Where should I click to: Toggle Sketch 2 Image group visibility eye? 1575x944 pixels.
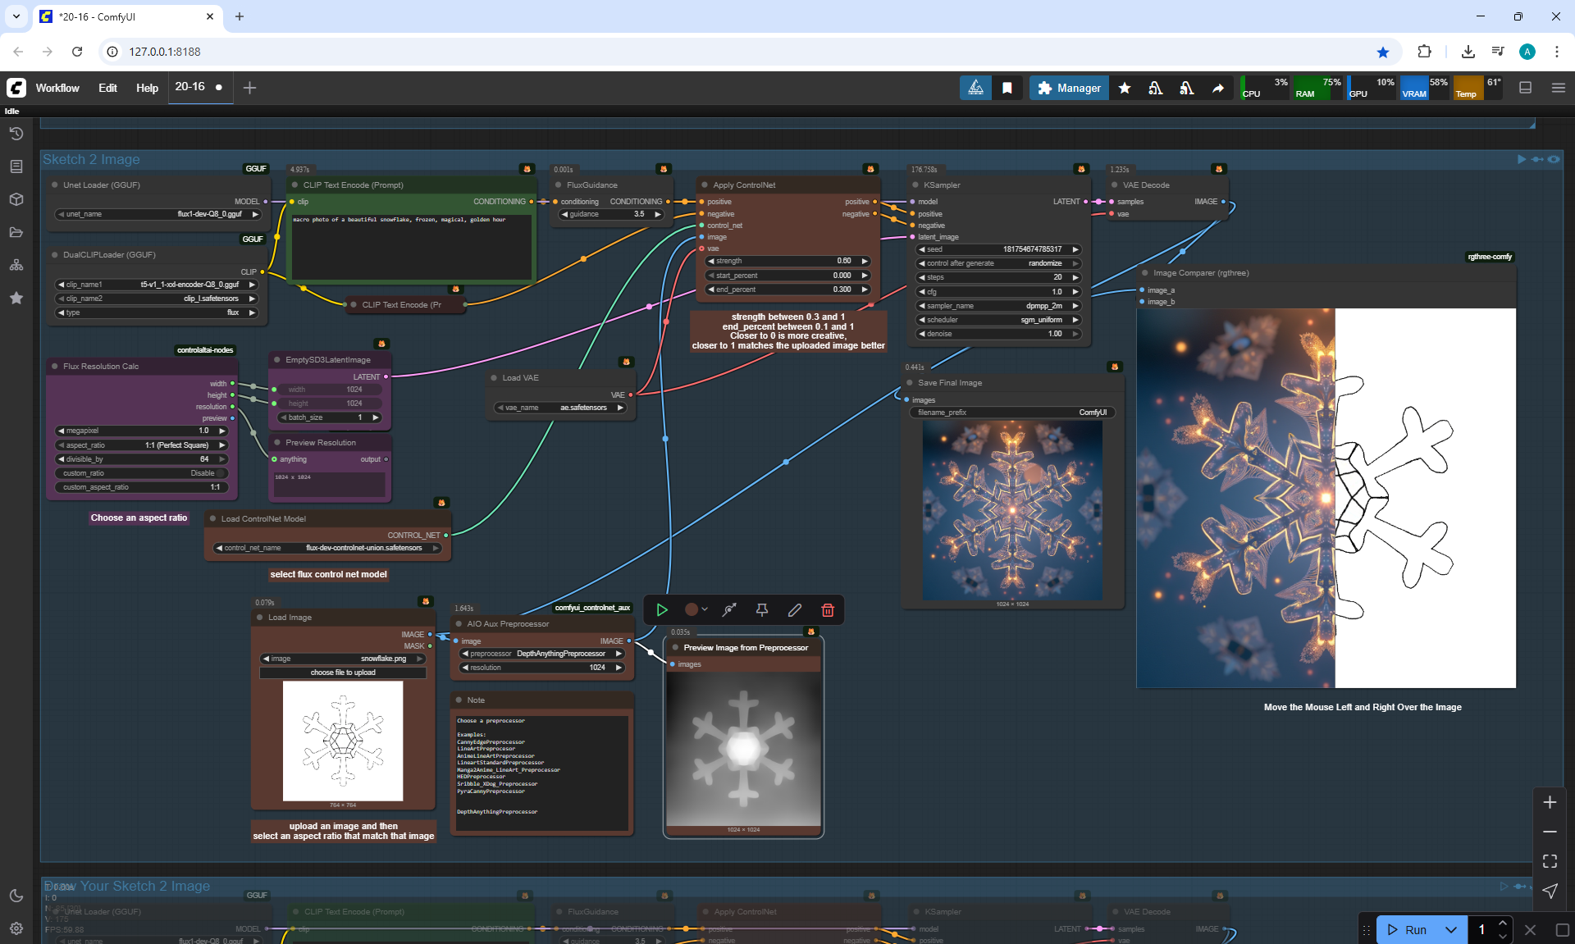point(1554,159)
